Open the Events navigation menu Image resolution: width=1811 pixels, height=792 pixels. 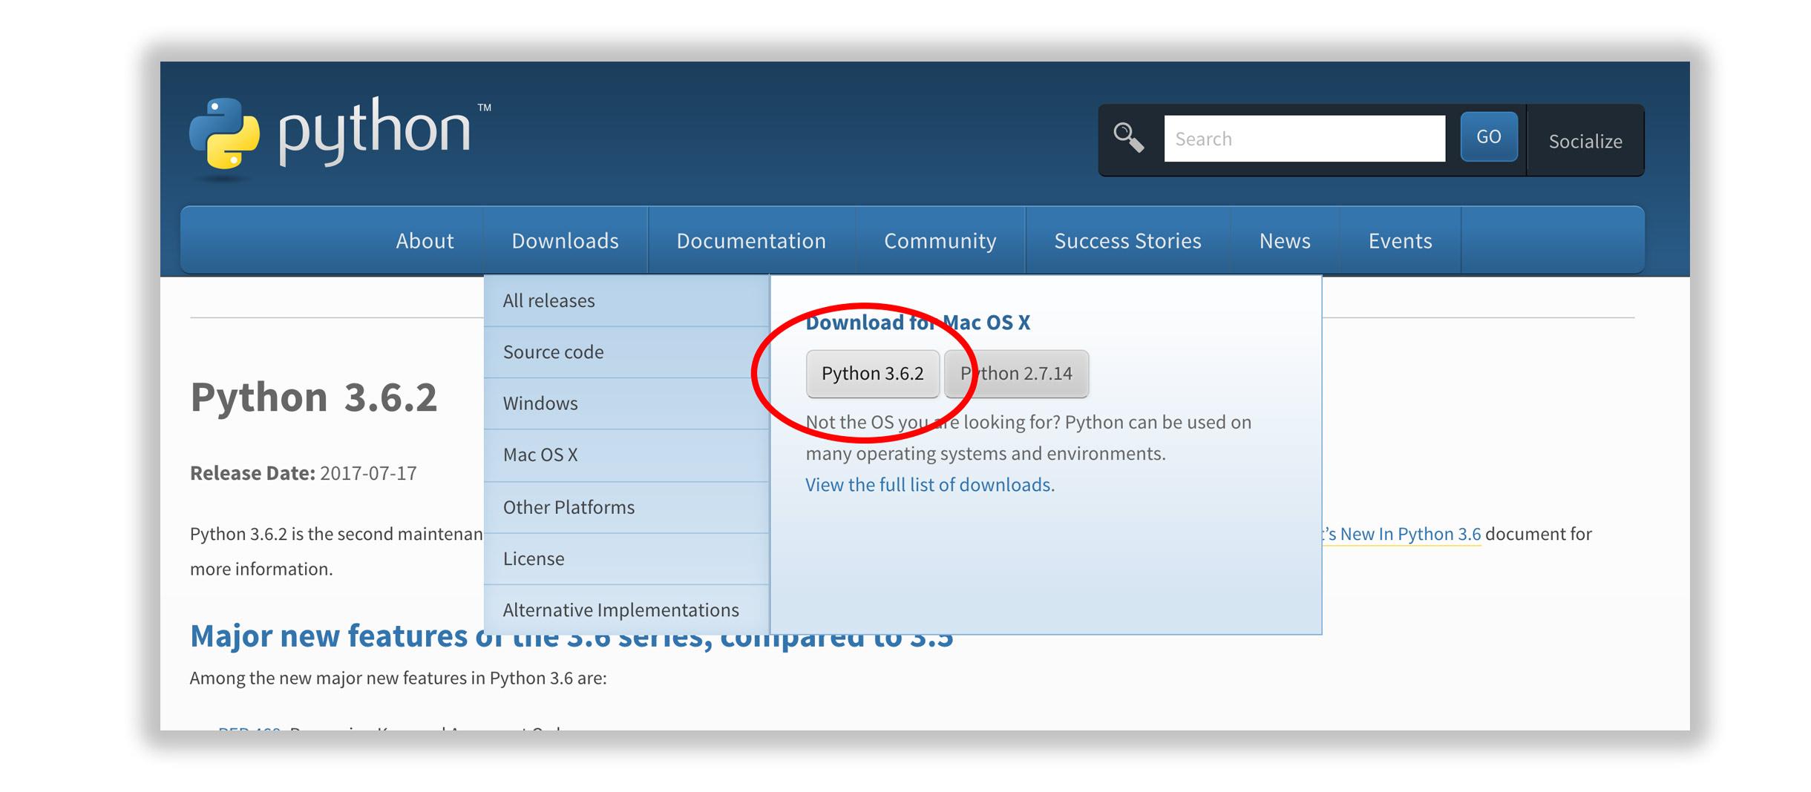pos(1400,240)
